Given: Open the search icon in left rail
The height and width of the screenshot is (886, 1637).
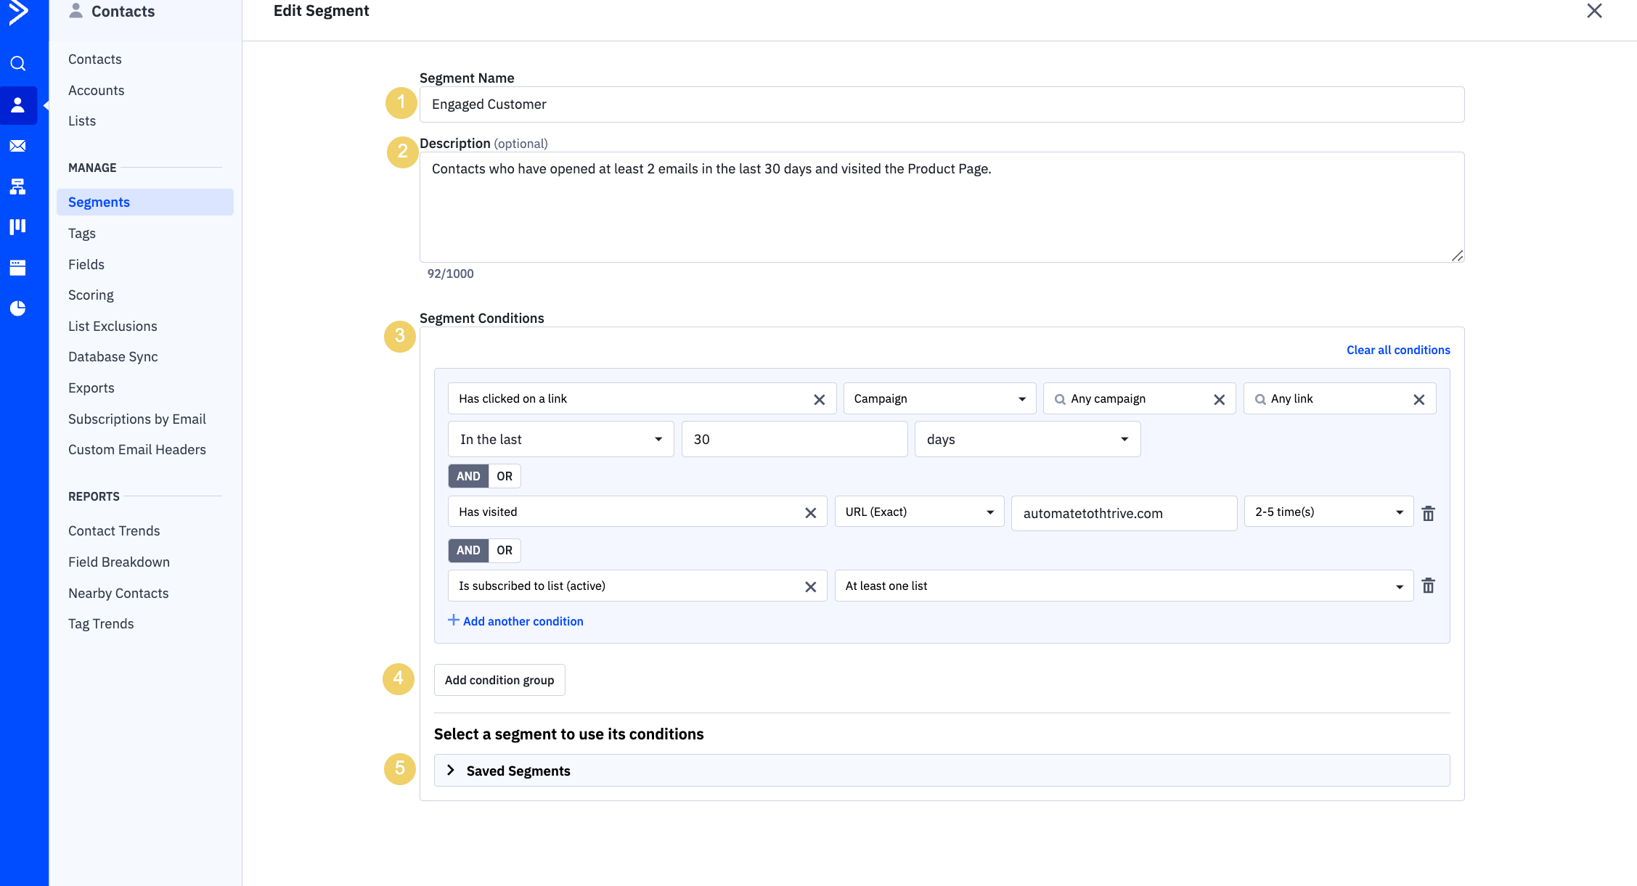Looking at the screenshot, I should pos(18,64).
